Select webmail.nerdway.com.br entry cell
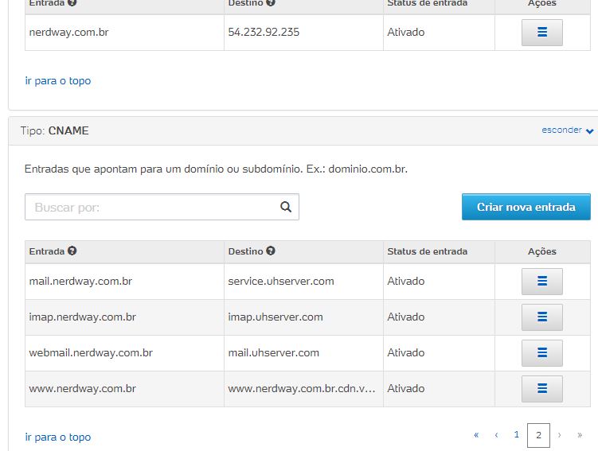This screenshot has height=451, width=598. pyautogui.click(x=125, y=353)
